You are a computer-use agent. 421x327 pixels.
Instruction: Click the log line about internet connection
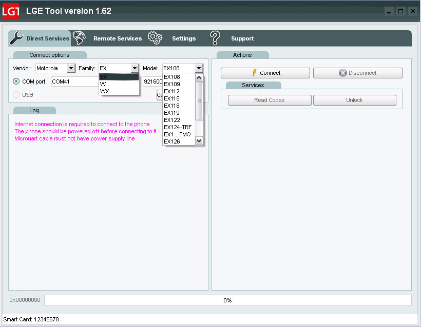82,124
